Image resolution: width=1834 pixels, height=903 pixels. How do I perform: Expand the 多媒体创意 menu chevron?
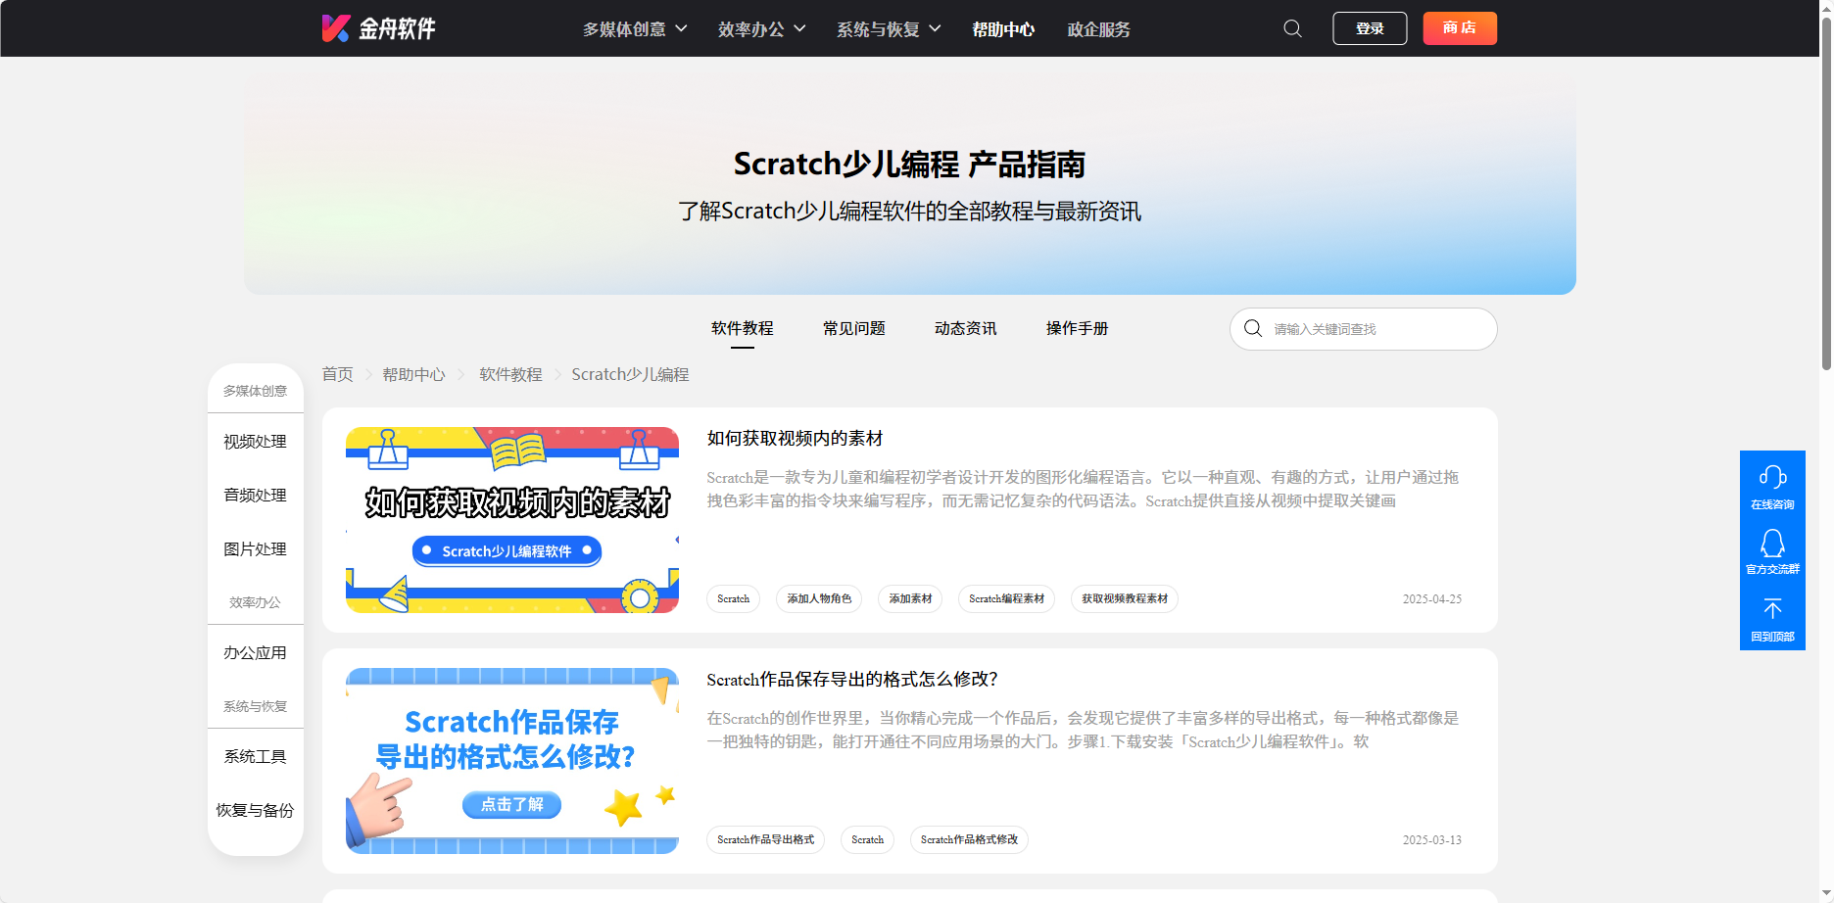tap(684, 28)
